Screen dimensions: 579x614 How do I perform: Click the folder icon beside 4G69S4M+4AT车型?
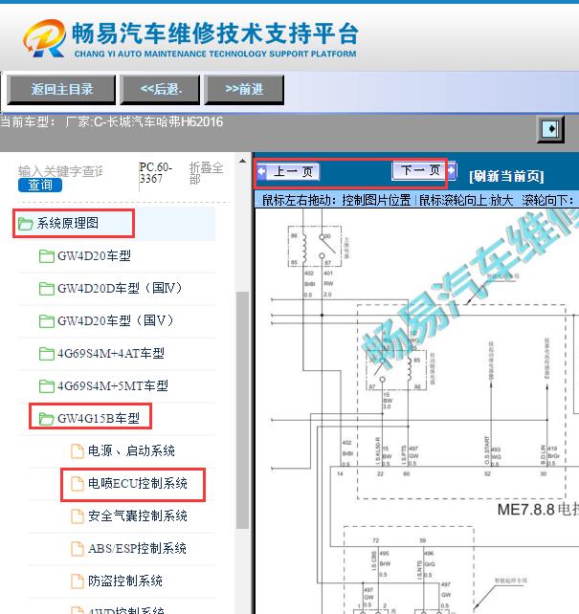point(47,354)
